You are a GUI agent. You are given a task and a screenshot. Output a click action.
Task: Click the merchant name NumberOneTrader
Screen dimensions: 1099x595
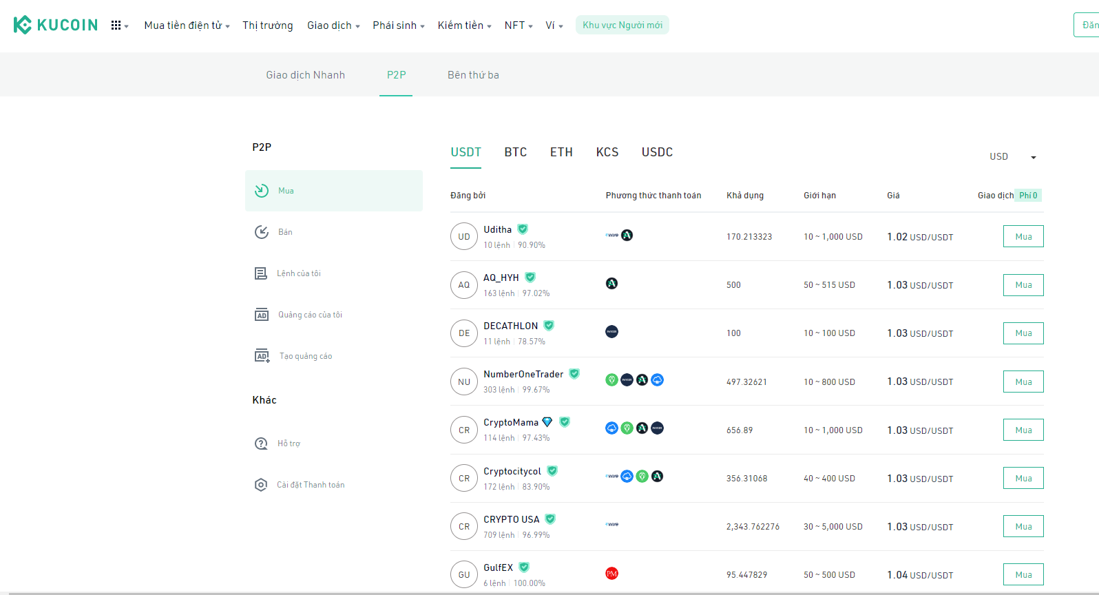pos(523,374)
